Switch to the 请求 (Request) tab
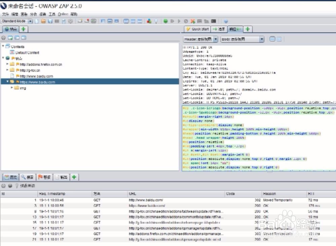 coord(219,29)
